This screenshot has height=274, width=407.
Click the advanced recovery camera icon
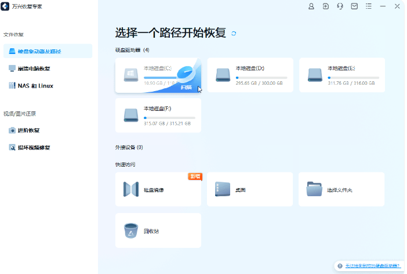(x=12, y=130)
